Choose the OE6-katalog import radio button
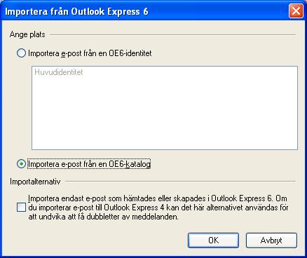This screenshot has height=258, width=307. [21, 164]
